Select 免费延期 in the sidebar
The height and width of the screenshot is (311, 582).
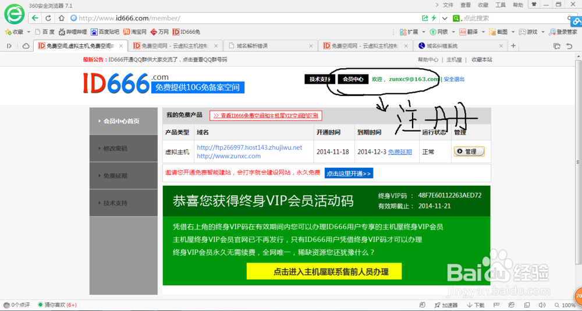pyautogui.click(x=123, y=176)
